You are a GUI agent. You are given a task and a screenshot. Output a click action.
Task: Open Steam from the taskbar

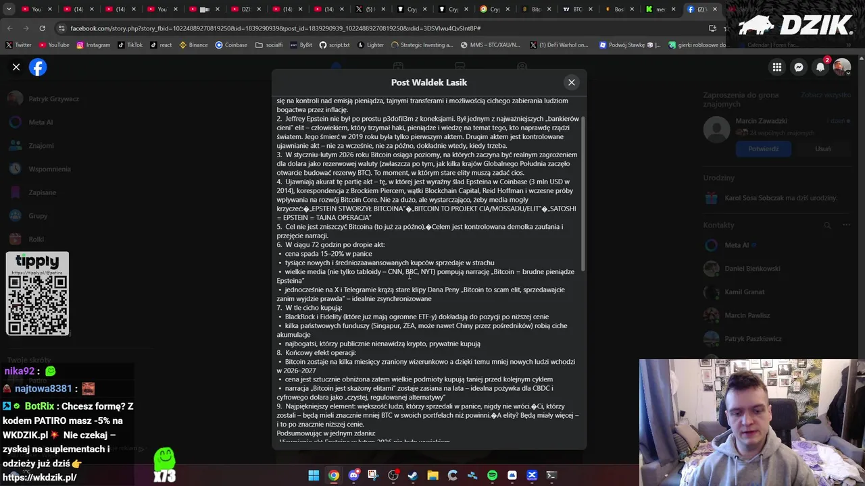click(413, 475)
